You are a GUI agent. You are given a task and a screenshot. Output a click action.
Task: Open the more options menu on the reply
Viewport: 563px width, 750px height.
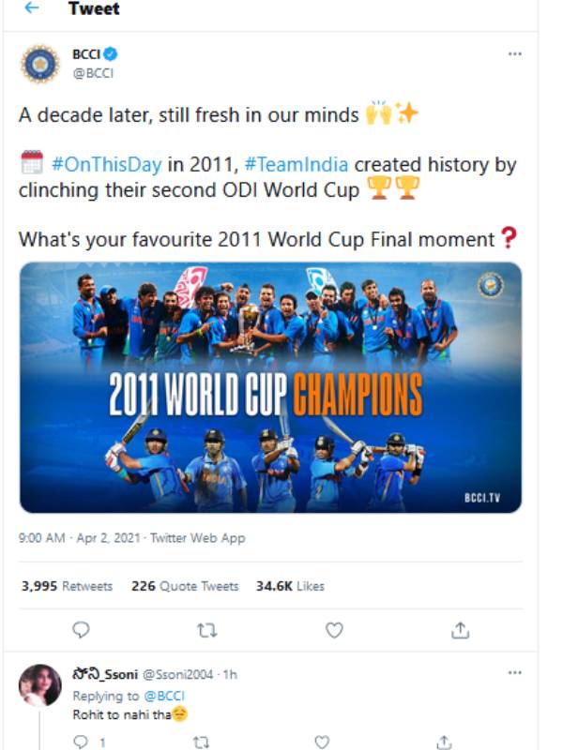click(x=513, y=672)
